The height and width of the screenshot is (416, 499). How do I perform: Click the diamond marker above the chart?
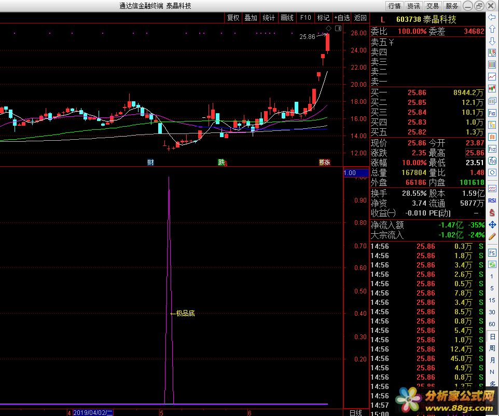pyautogui.click(x=329, y=29)
